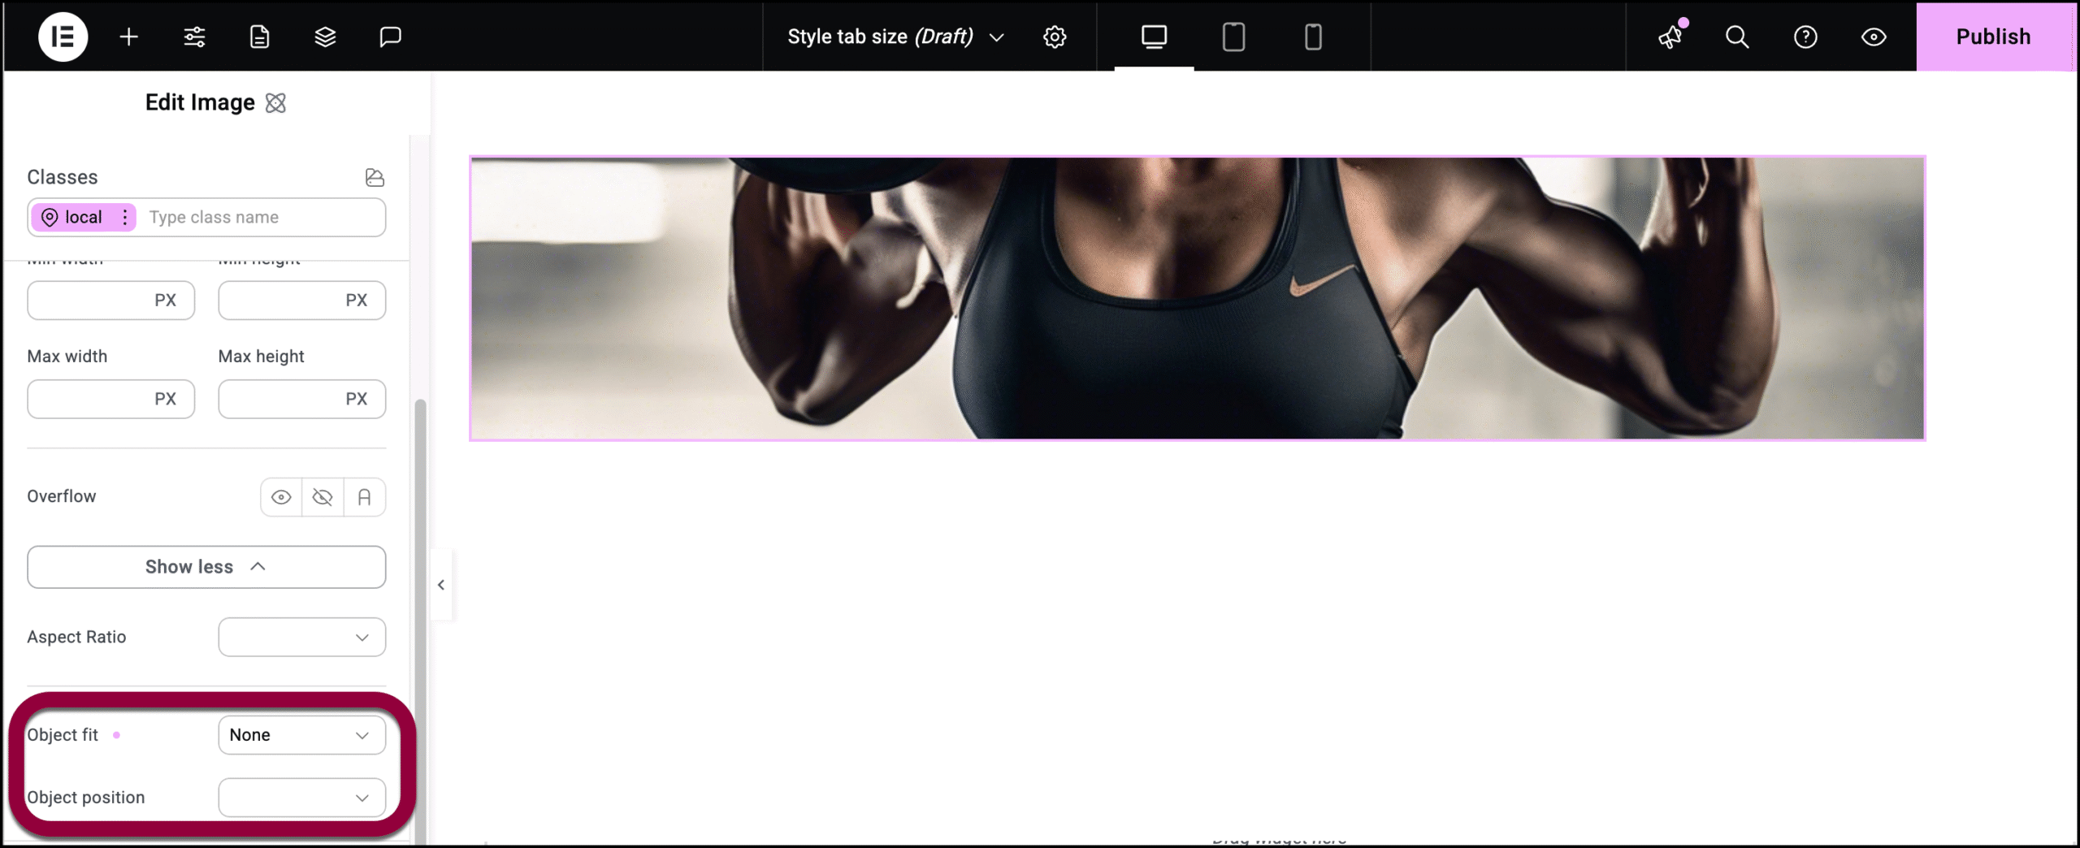This screenshot has height=848, width=2080.
Task: Set overflow to visible
Action: pos(281,497)
